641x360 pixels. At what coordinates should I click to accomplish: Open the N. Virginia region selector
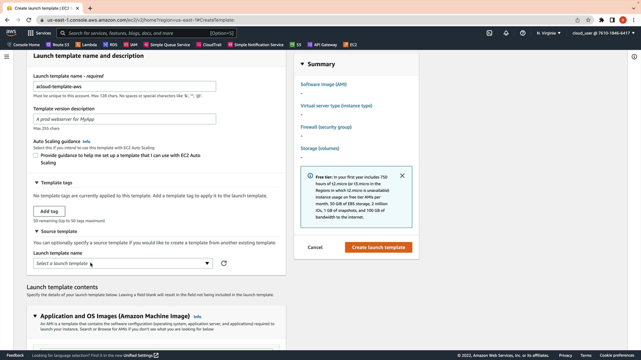548,33
